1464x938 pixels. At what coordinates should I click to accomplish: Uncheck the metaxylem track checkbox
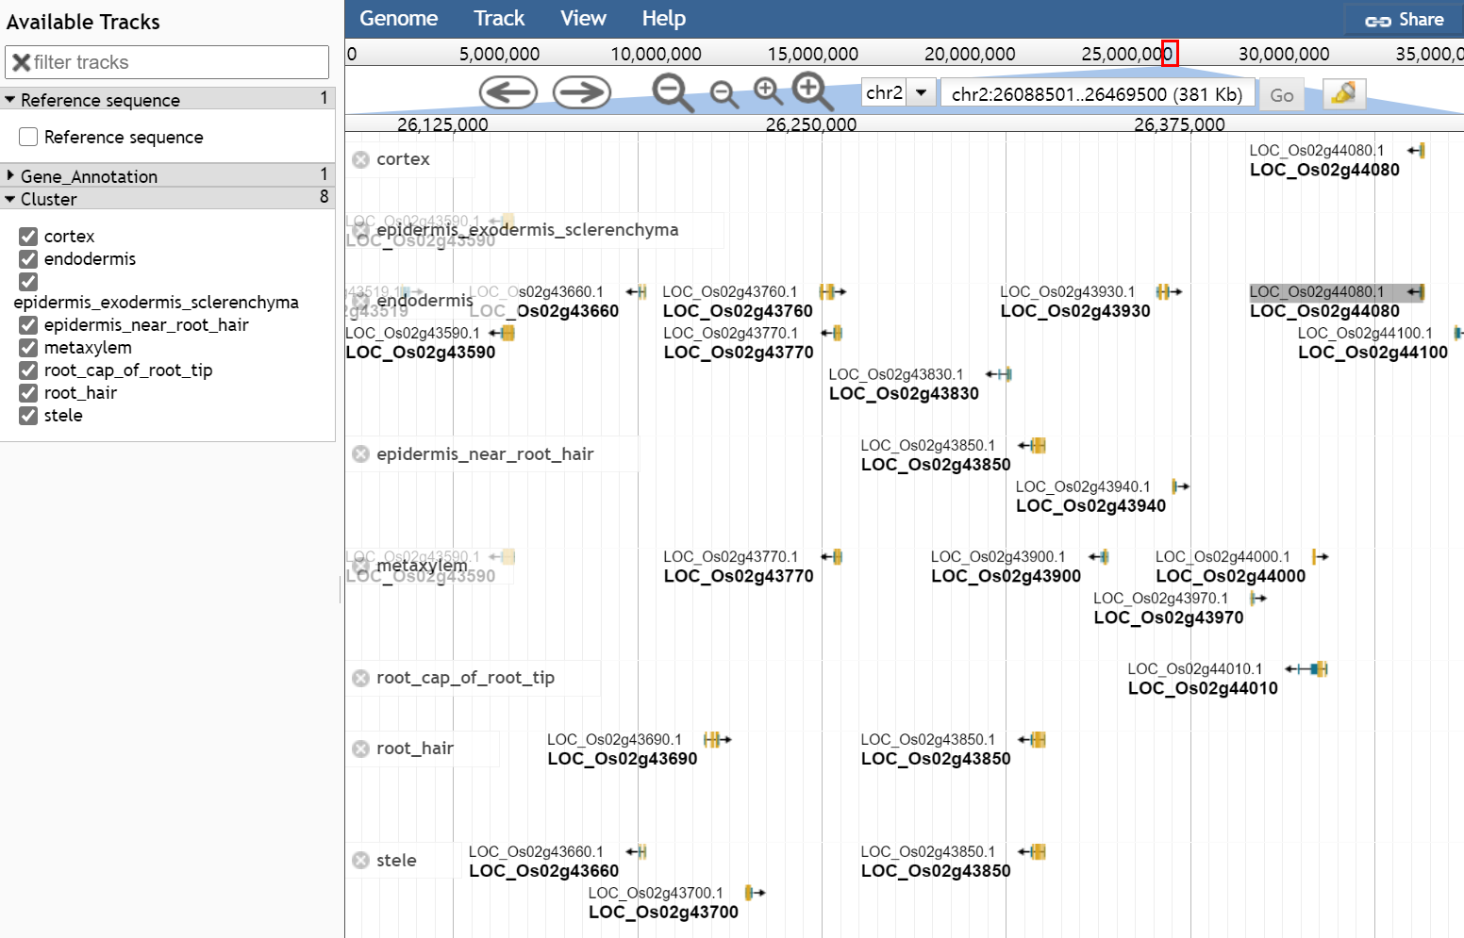pos(28,347)
